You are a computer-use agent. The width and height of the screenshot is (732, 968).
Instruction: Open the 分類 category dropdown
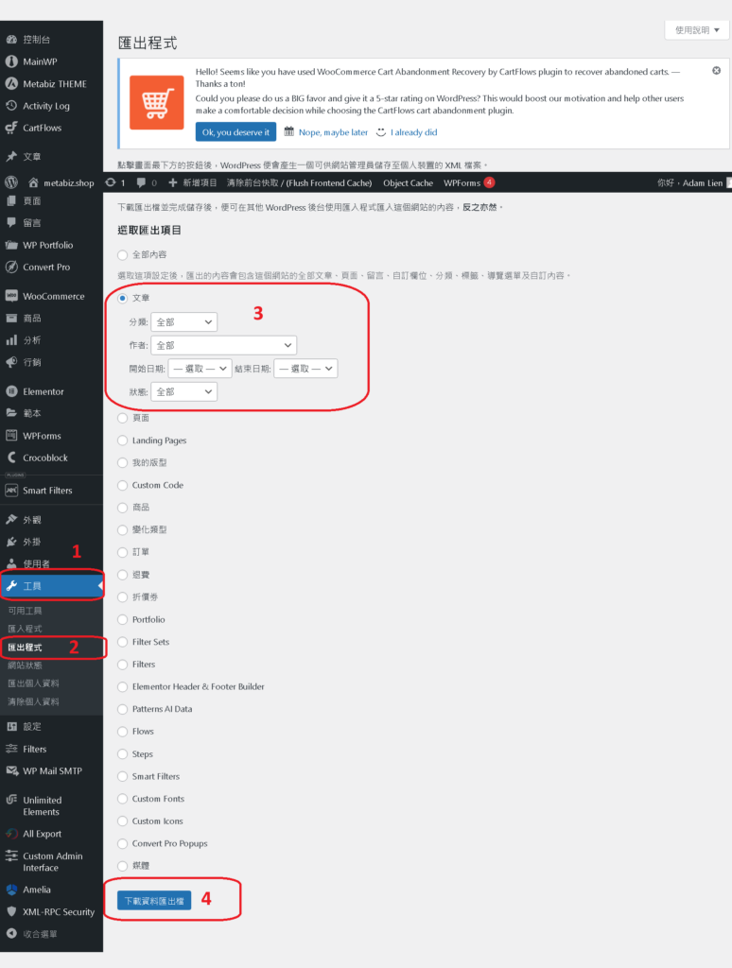pos(183,322)
